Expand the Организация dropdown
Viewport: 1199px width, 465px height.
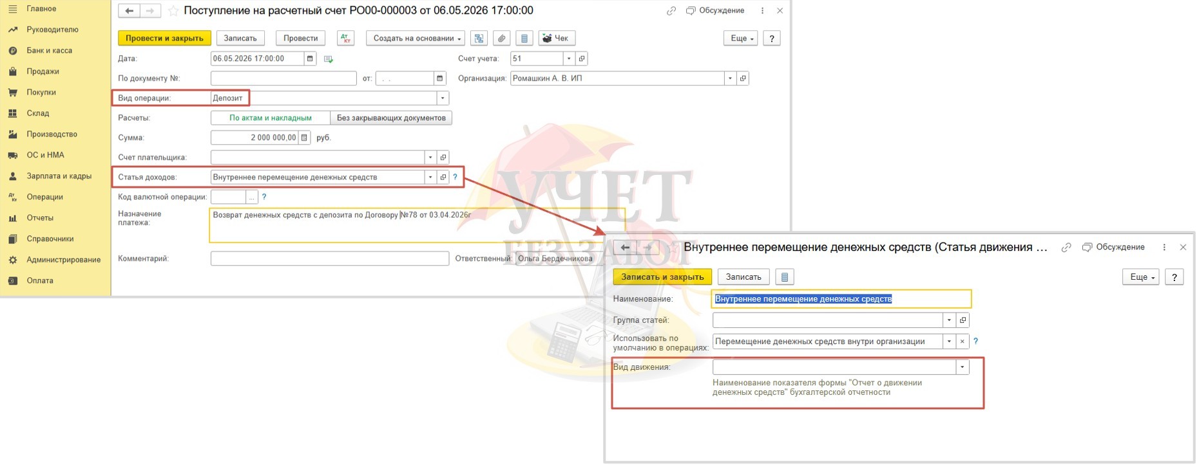tap(730, 78)
